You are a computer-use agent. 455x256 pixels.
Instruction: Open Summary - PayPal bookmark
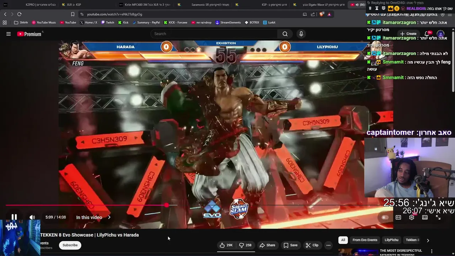coord(146,22)
